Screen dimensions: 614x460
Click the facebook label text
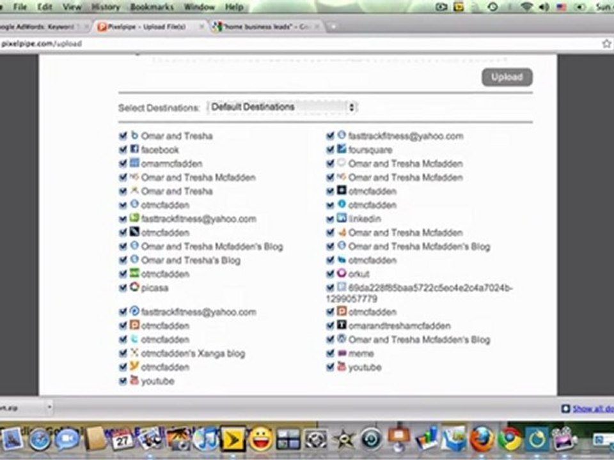point(160,149)
